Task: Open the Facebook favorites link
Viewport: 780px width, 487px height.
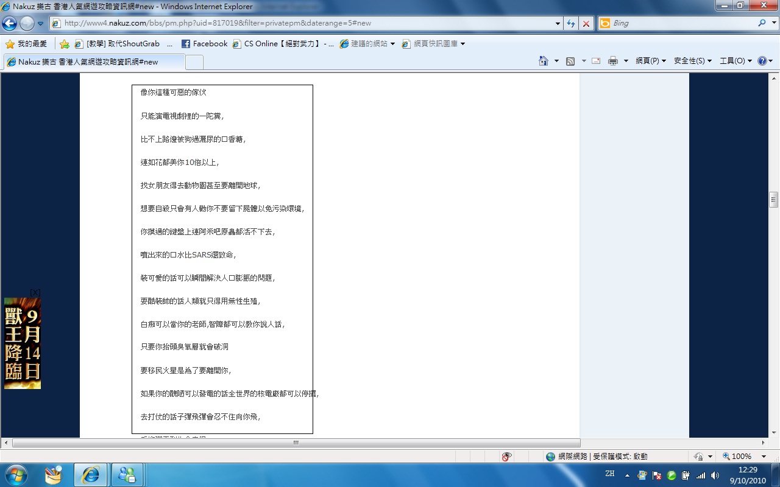Action: [204, 44]
